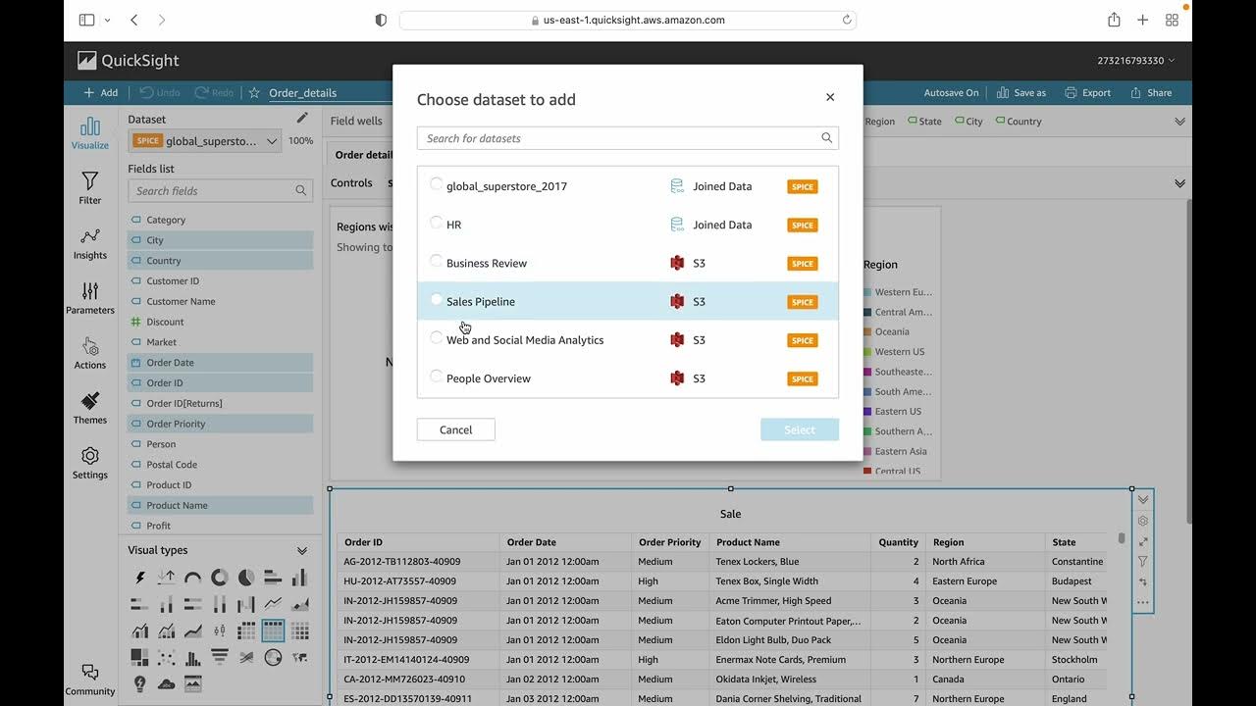Open the Insights sidebar panel
This screenshot has height=706, width=1256.
point(89,243)
